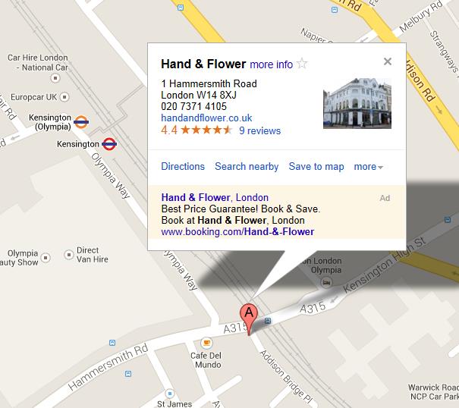The image size is (459, 408).
Task: Visit handandflower.co.uk website link
Action: click(206, 118)
